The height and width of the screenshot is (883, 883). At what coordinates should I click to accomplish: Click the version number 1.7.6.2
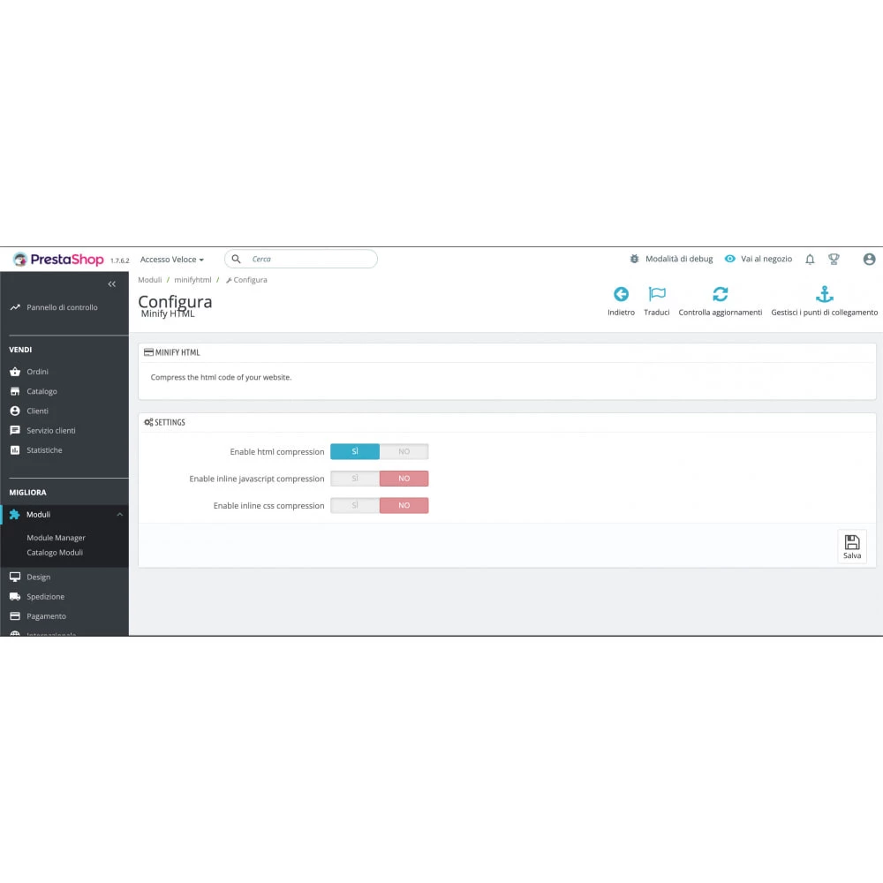click(119, 260)
